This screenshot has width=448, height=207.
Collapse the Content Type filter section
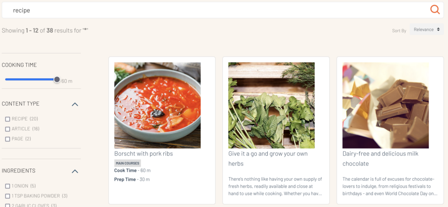(75, 104)
